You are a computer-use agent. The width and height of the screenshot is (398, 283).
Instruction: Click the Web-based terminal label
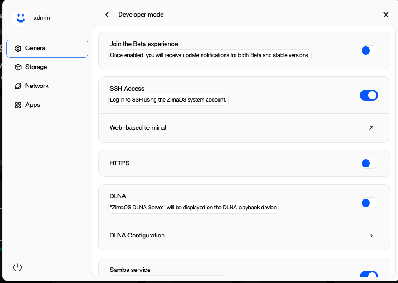(x=138, y=128)
